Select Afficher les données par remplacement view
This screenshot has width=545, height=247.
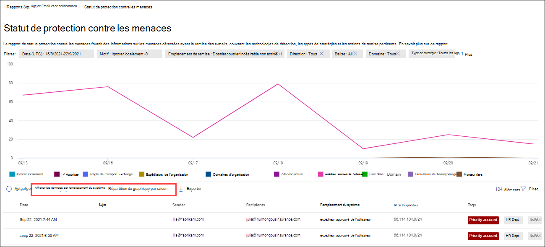(70, 187)
